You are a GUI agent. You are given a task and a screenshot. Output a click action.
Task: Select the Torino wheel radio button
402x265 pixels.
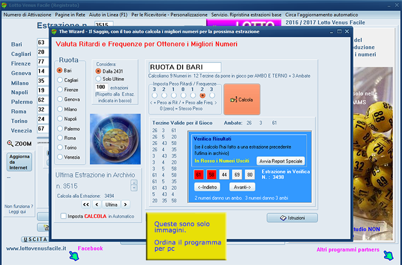pos(60,147)
